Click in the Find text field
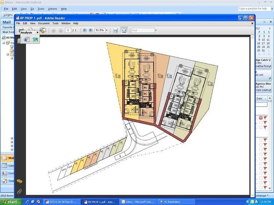The height and width of the screenshot is (205, 274). click(x=143, y=30)
